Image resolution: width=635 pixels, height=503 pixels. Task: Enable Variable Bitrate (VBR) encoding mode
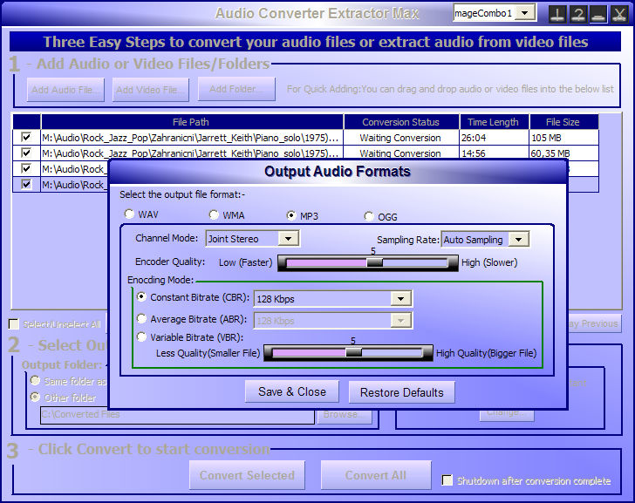pyautogui.click(x=142, y=337)
